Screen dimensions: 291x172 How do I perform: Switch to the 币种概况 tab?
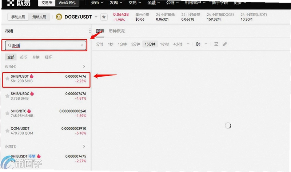(x=117, y=31)
